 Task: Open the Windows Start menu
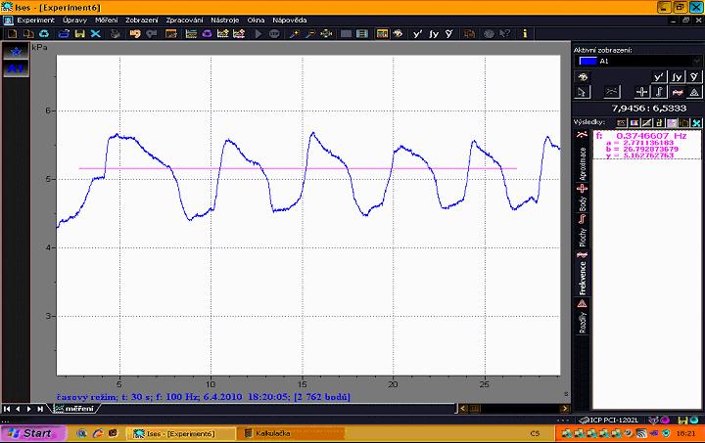tap(33, 433)
